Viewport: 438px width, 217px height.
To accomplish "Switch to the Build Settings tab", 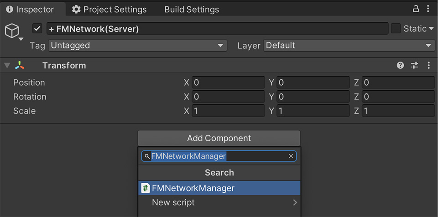I will 192,10.
